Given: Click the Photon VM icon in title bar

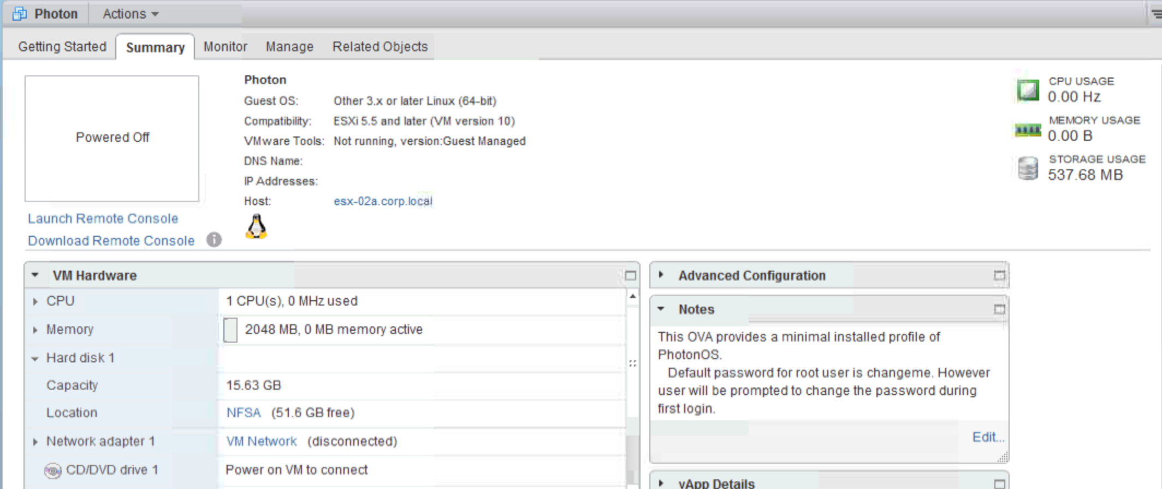Looking at the screenshot, I should pyautogui.click(x=20, y=14).
